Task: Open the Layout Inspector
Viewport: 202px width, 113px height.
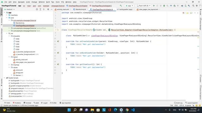Action: [x=191, y=103]
